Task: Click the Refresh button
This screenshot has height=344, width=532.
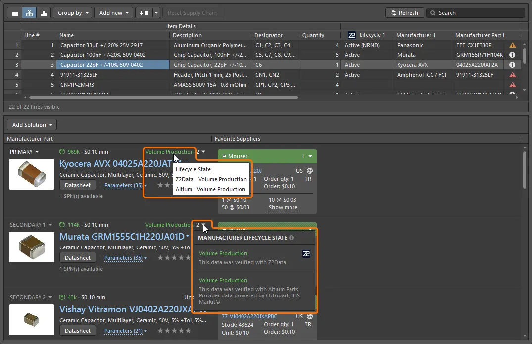Action: coord(404,13)
